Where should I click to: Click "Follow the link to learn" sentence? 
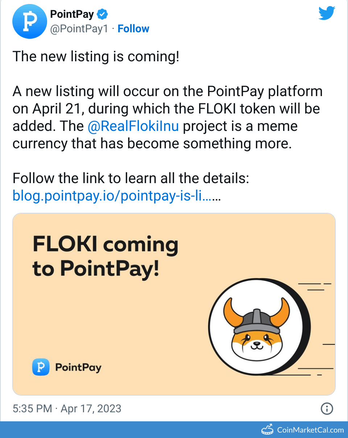tap(130, 178)
